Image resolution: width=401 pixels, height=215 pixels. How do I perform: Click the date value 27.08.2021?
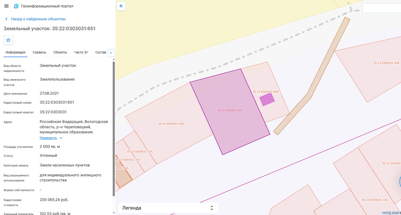(x=49, y=93)
